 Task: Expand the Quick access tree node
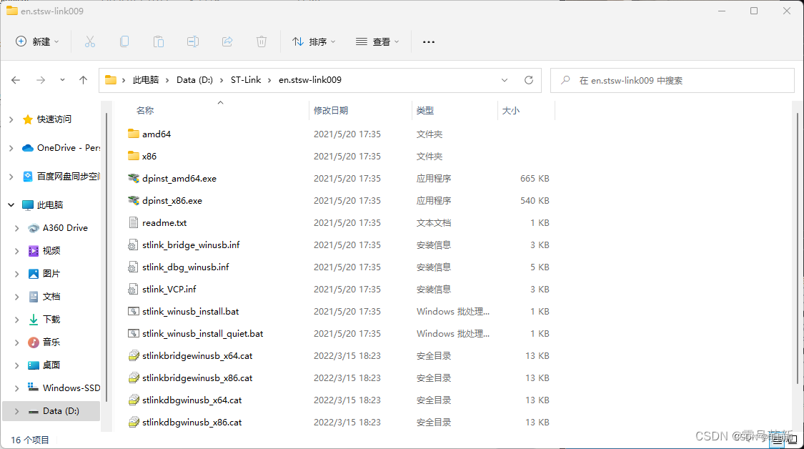click(11, 119)
